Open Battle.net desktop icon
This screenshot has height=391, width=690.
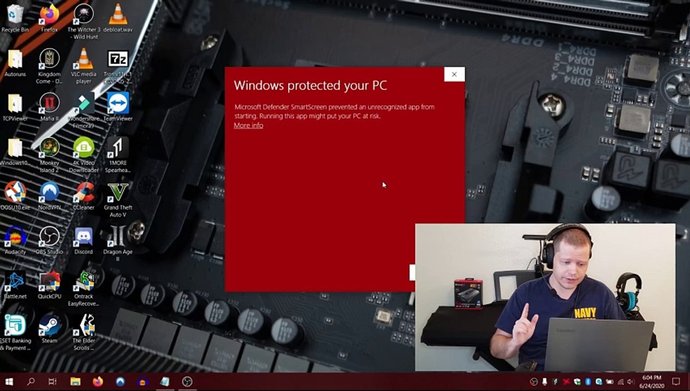click(15, 286)
